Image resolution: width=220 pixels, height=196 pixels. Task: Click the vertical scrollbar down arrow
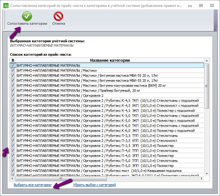(207, 174)
